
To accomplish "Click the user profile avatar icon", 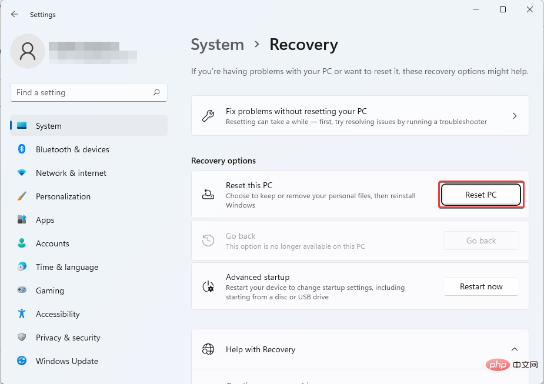I will (28, 51).
